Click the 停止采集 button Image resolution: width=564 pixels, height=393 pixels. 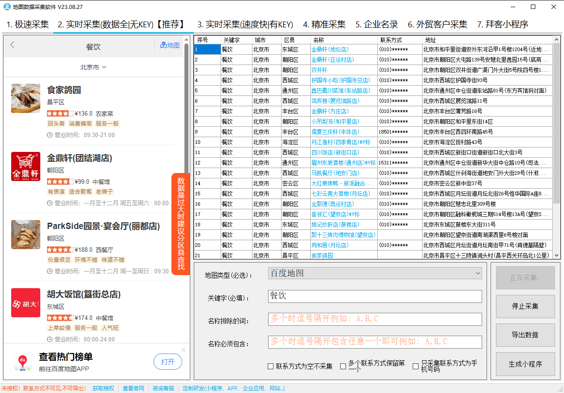[x=525, y=307]
